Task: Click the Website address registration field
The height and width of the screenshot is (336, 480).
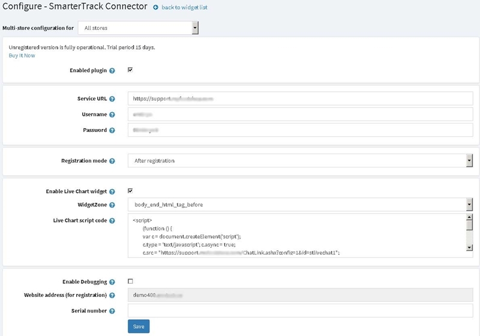Action: 300,295
